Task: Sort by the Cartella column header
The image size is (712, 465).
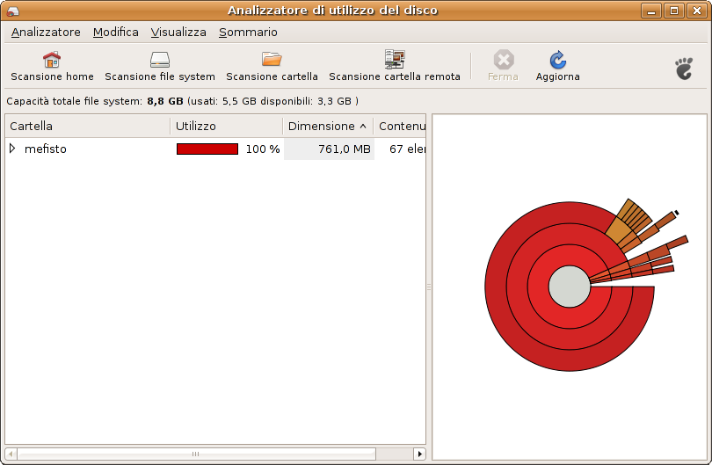Action: [87, 127]
